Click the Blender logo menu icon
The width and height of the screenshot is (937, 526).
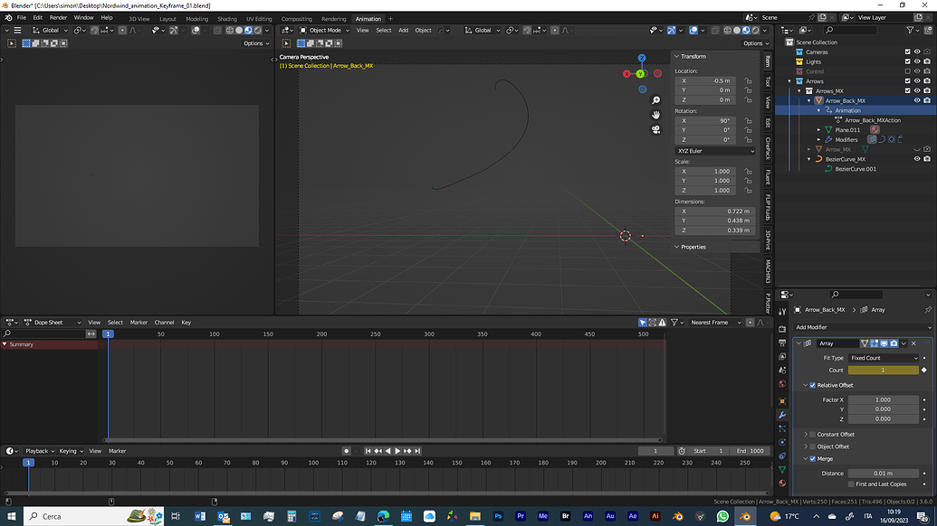(8, 18)
